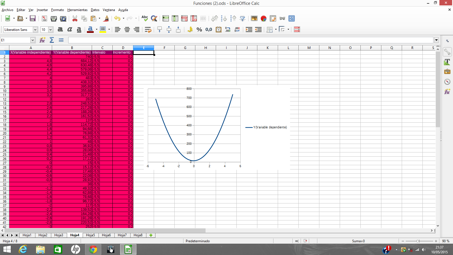The image size is (453, 255).
Task: Toggle Wrap Text
Action: tap(148, 29)
